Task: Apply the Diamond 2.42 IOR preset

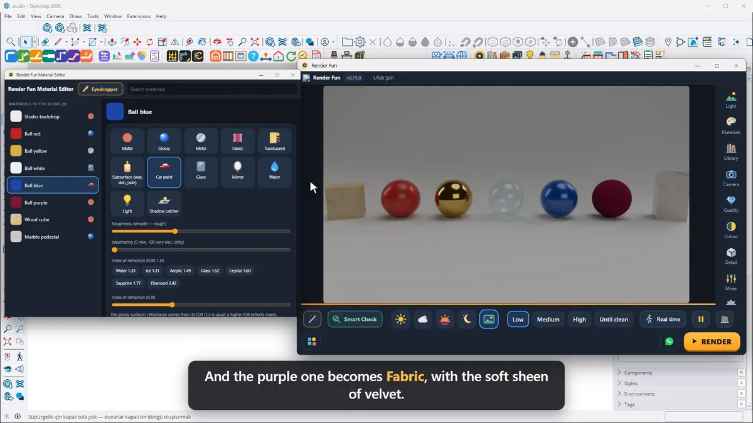Action: (163, 283)
